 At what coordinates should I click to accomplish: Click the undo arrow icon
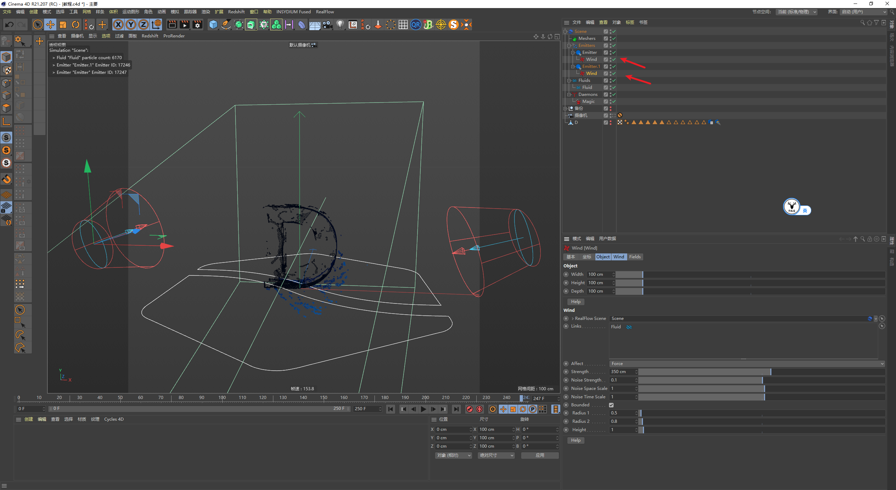point(9,24)
